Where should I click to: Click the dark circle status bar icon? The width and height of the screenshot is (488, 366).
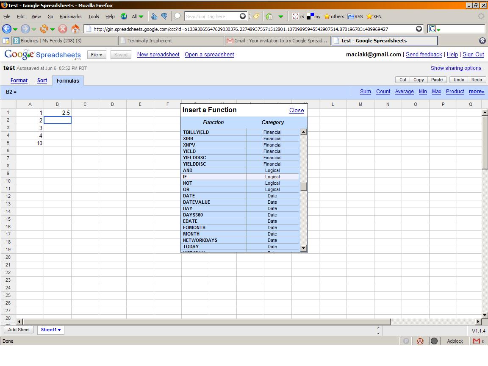click(434, 341)
